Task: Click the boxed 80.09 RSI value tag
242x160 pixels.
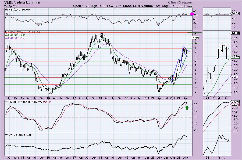Action: [235, 13]
